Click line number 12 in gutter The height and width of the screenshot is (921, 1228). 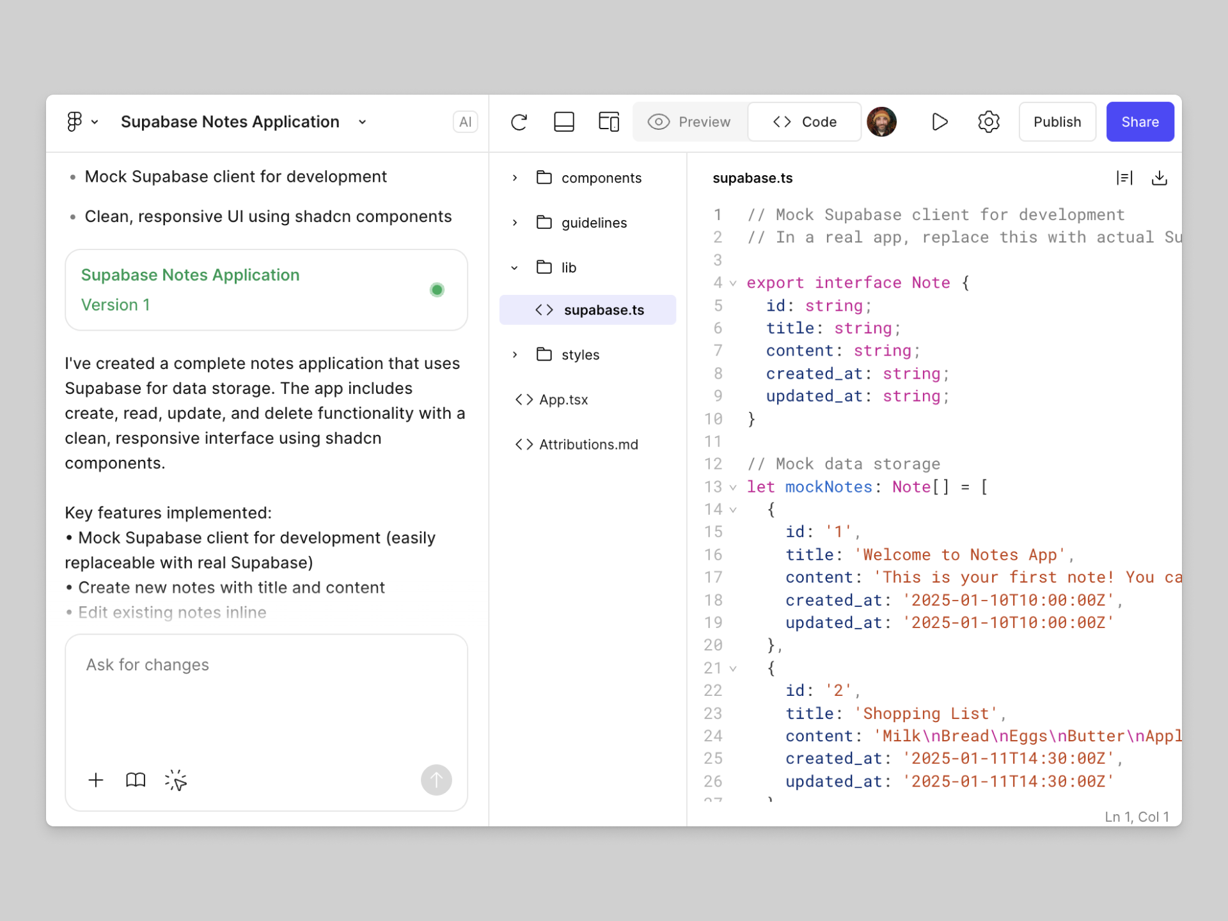(x=712, y=464)
